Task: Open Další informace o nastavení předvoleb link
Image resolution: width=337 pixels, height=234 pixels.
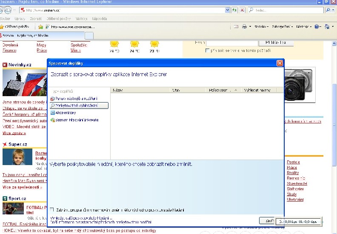Action: [x=100, y=222]
